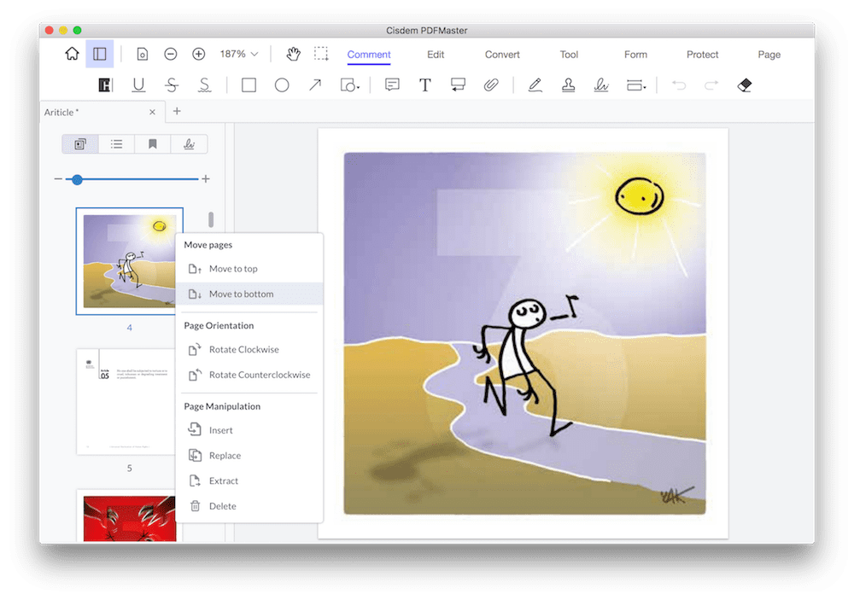
Task: Show the thumbnails sidebar view
Action: pyautogui.click(x=80, y=144)
